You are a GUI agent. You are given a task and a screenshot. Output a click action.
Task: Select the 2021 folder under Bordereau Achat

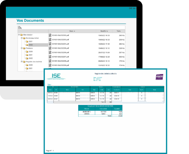pos(29,41)
